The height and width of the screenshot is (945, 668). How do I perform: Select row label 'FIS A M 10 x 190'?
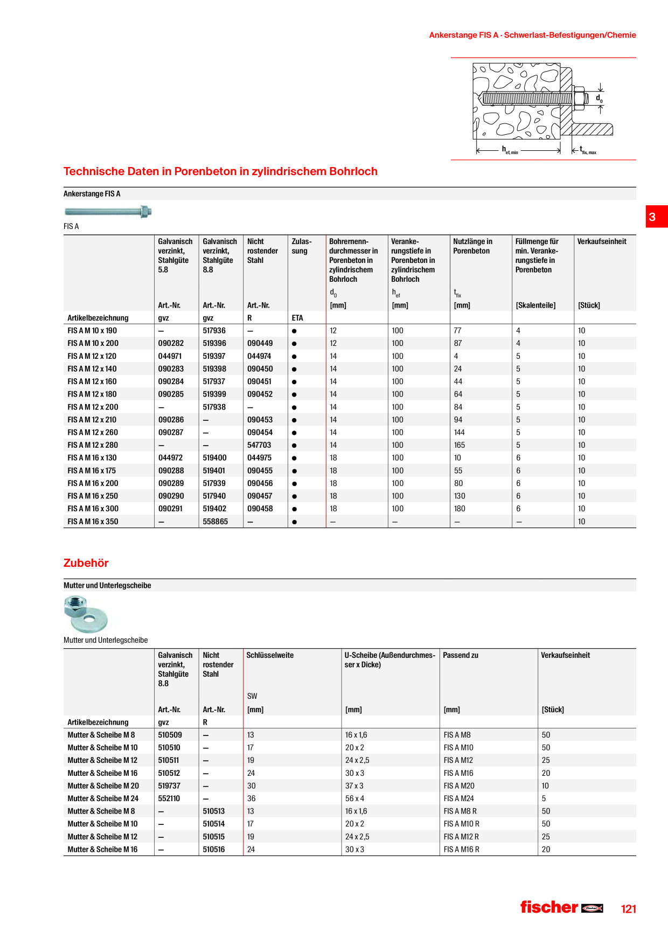tap(92, 331)
